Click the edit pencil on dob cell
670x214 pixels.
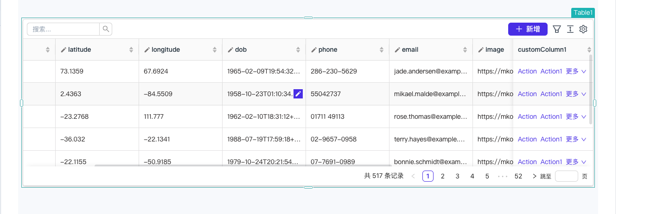[x=298, y=94]
